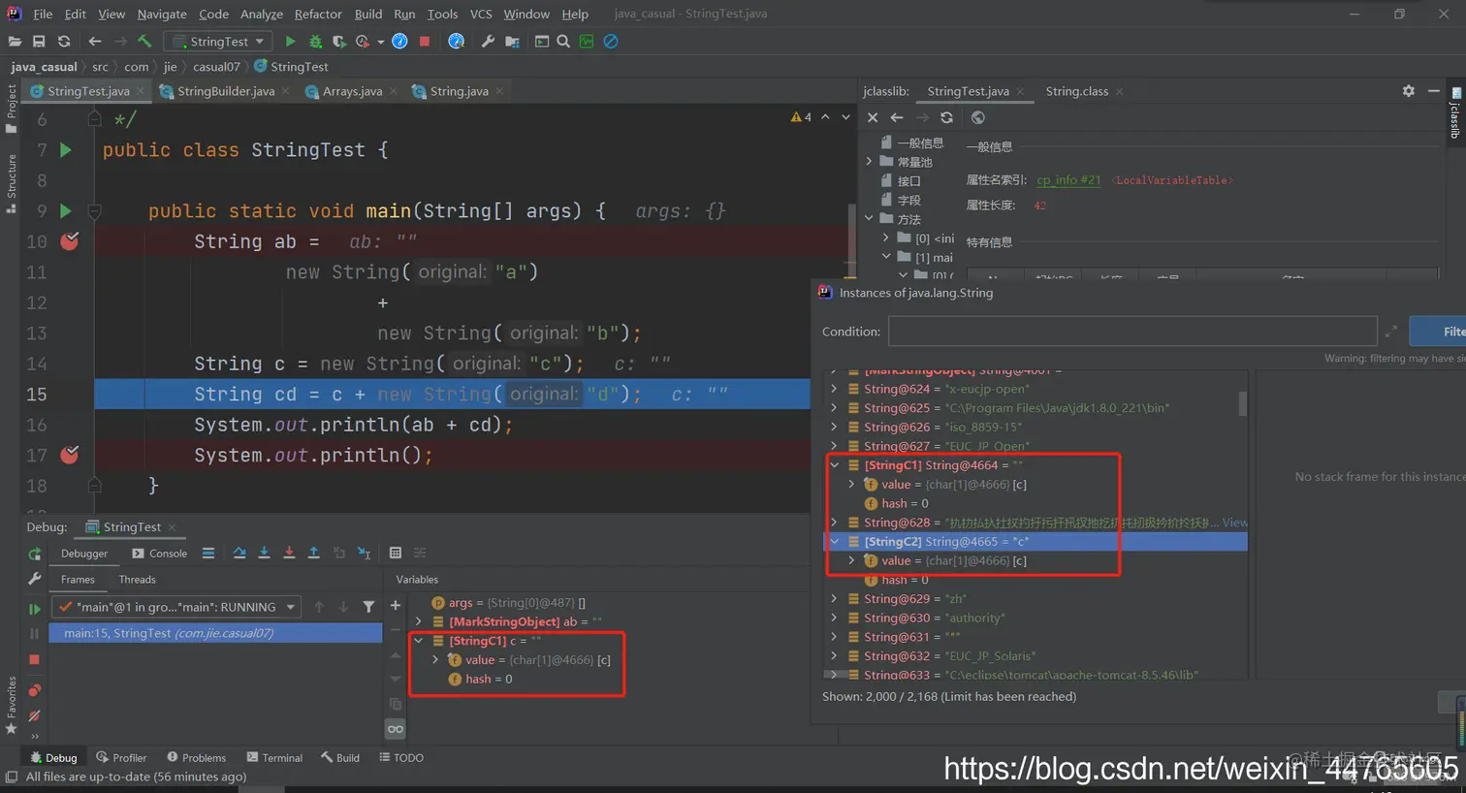
Task: Click the Synchronize/reload icon in main toolbar
Action: point(64,42)
